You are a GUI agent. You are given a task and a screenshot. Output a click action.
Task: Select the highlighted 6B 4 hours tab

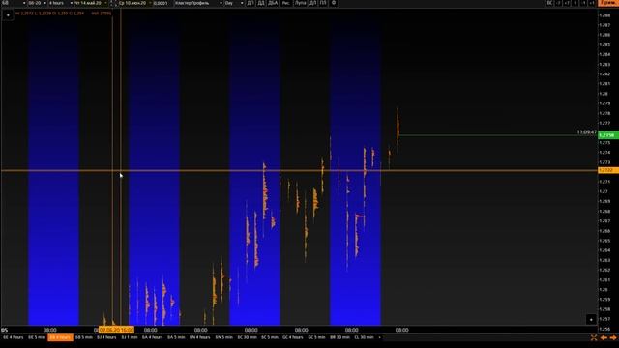[60, 337]
